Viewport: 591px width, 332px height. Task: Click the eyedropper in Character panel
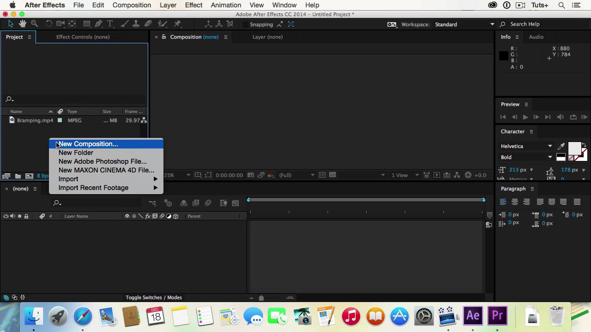coord(561,147)
